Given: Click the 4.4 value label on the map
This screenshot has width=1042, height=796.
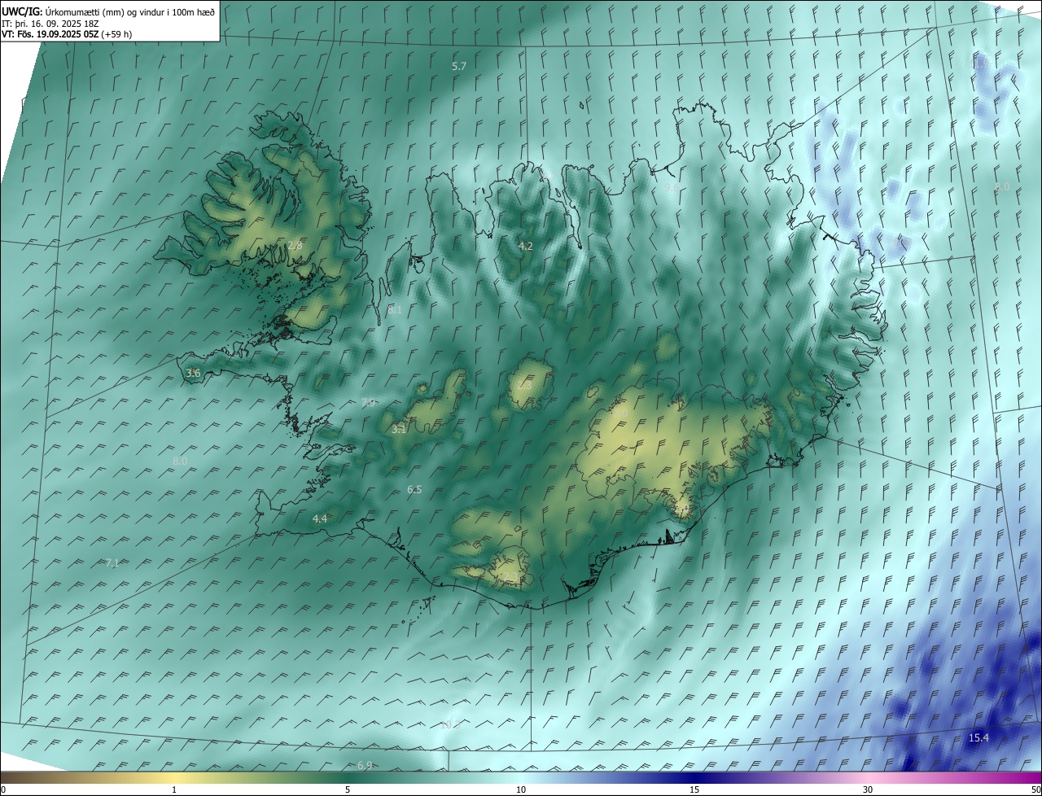Looking at the screenshot, I should (320, 518).
